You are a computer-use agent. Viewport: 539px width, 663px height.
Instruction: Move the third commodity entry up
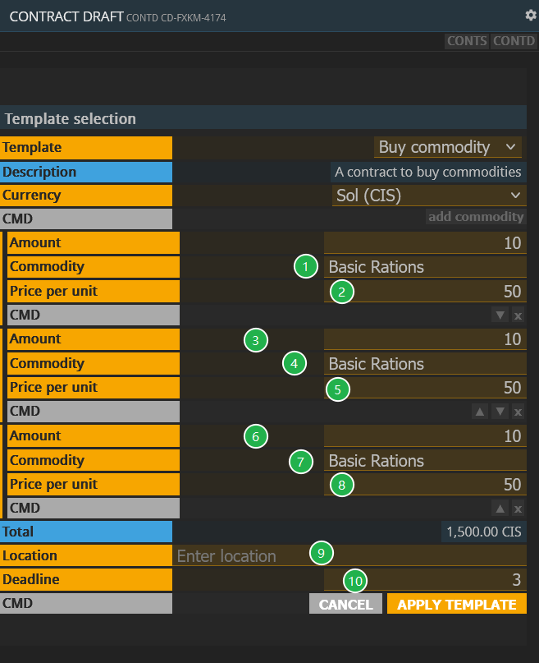500,509
